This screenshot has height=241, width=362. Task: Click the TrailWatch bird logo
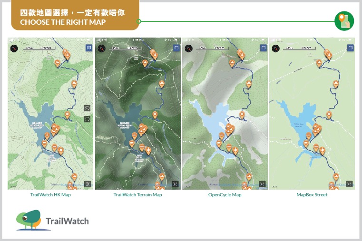pos(29,220)
